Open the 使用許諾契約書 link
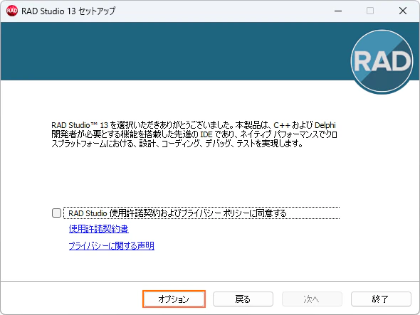420x315 pixels. tap(98, 229)
